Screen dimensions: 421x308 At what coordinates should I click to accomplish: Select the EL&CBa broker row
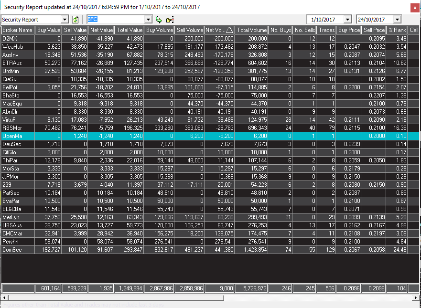click(x=210, y=209)
